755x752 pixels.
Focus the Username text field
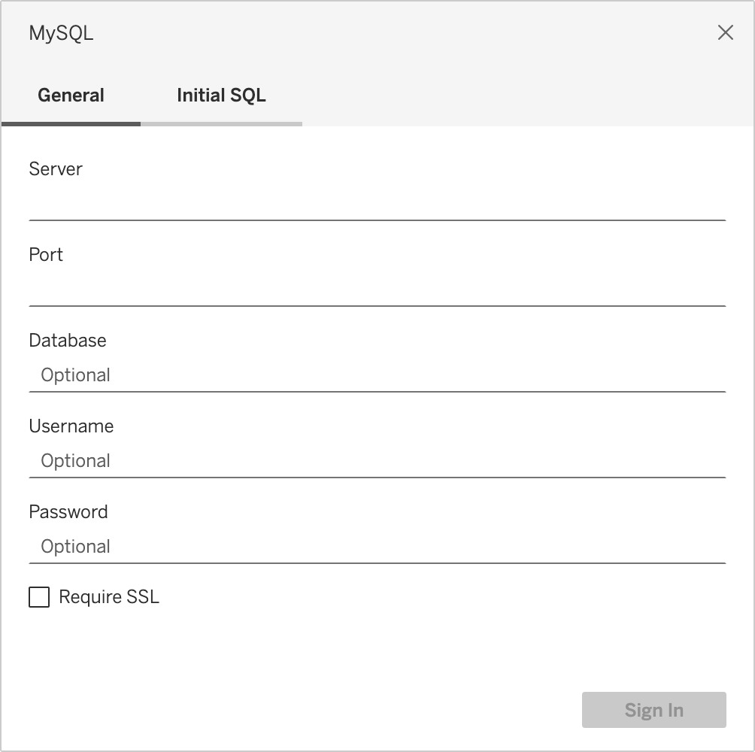click(x=376, y=460)
